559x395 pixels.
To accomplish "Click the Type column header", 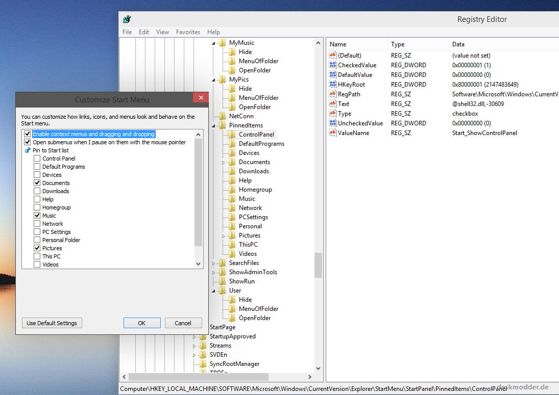I will 418,44.
